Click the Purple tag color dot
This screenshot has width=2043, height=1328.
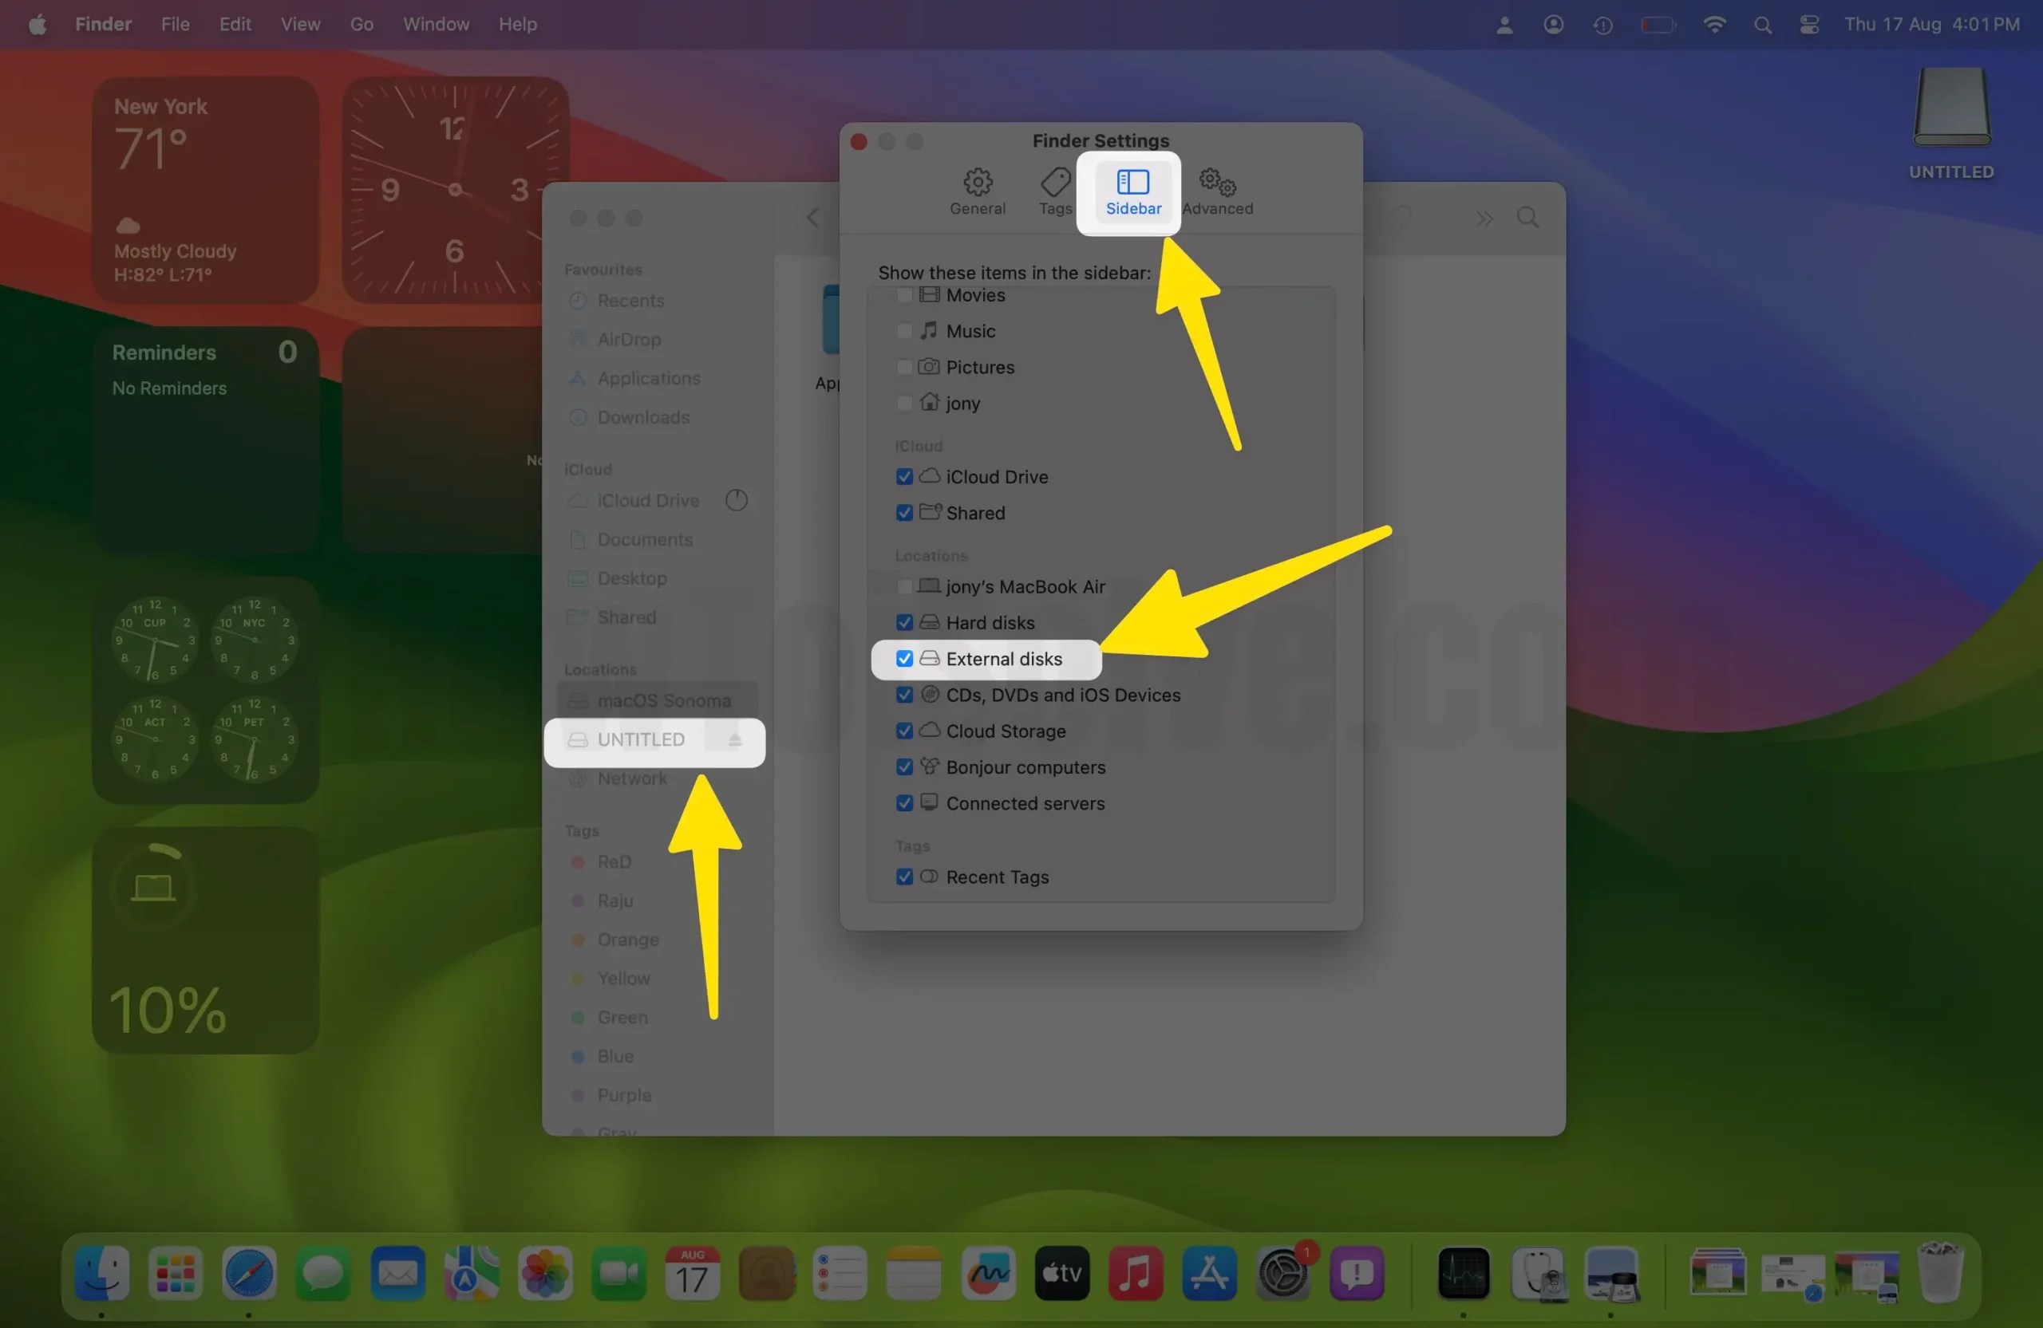point(578,1096)
